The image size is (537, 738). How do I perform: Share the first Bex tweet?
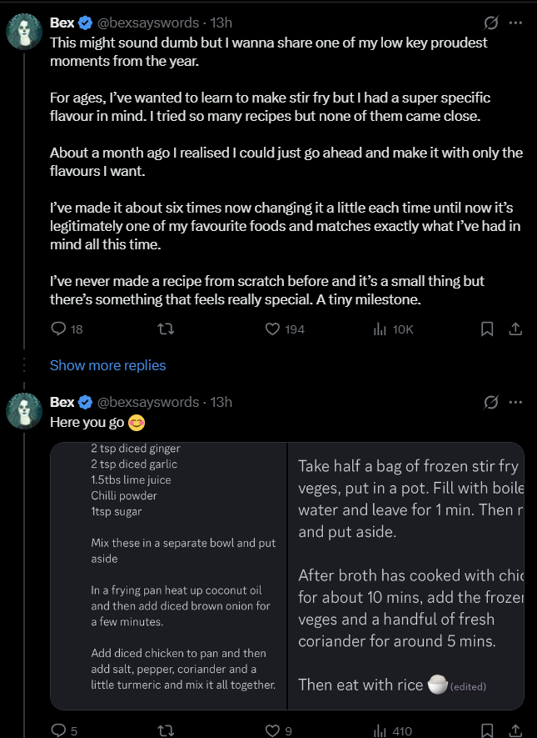515,329
